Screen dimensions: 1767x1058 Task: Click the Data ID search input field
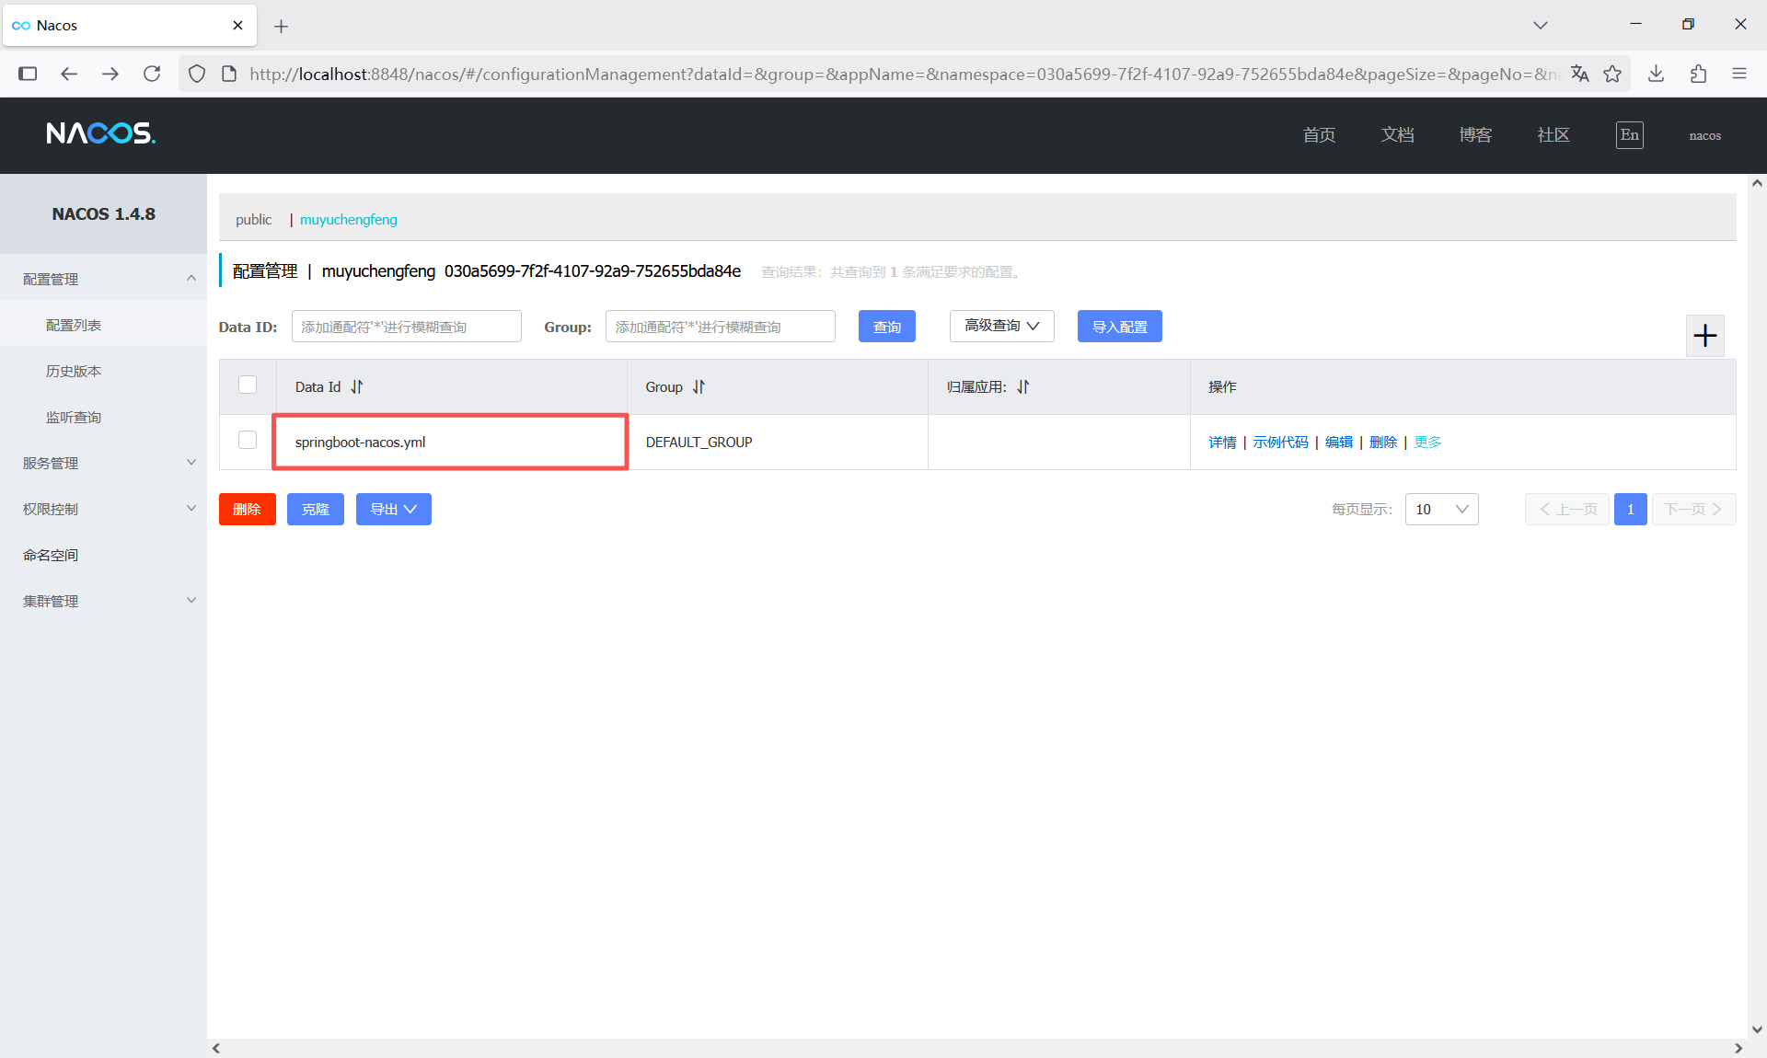406,327
